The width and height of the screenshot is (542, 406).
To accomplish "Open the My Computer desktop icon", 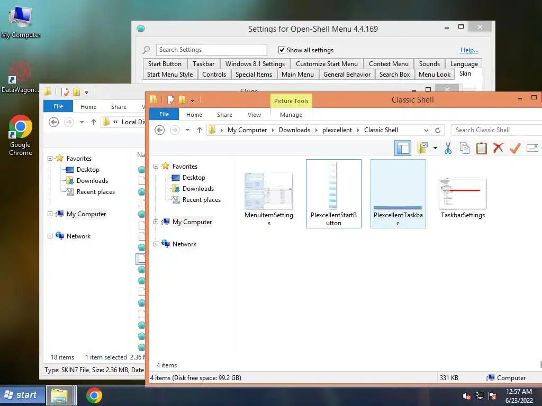I will [x=21, y=21].
